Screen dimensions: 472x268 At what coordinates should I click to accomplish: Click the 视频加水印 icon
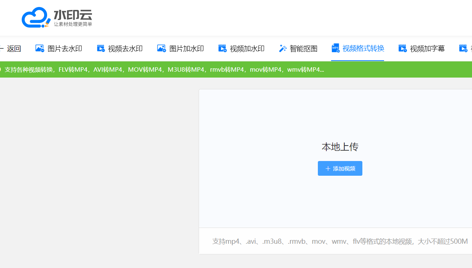coord(222,48)
